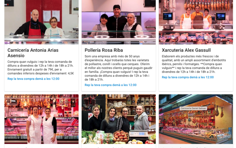Click the Xarcuteria Alex Gassull title
The width and height of the screenshot is (236, 148).
tap(186, 50)
